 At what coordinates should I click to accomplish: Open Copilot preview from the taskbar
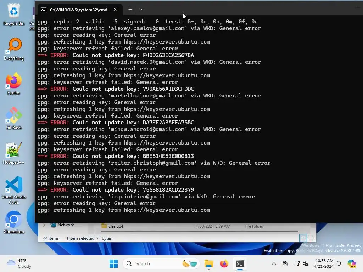pos(352,263)
